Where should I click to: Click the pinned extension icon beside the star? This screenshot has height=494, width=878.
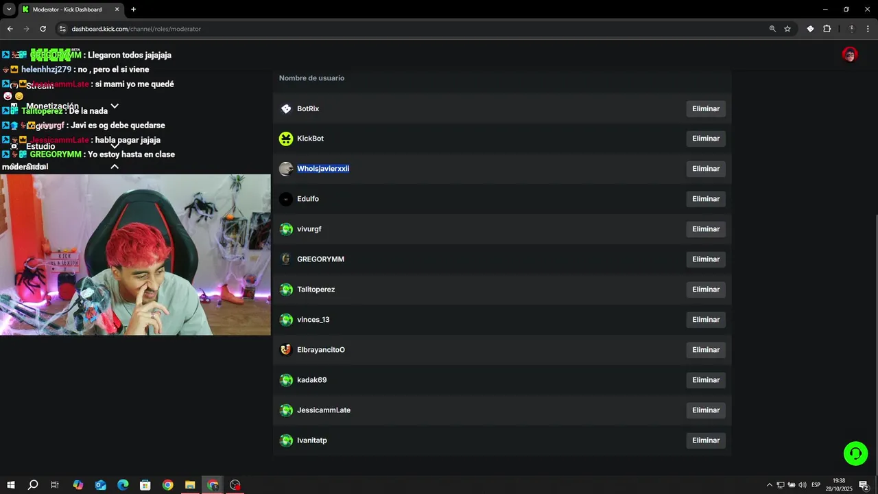tap(810, 29)
